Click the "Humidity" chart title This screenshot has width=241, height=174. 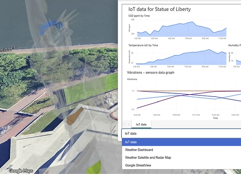point(234,45)
